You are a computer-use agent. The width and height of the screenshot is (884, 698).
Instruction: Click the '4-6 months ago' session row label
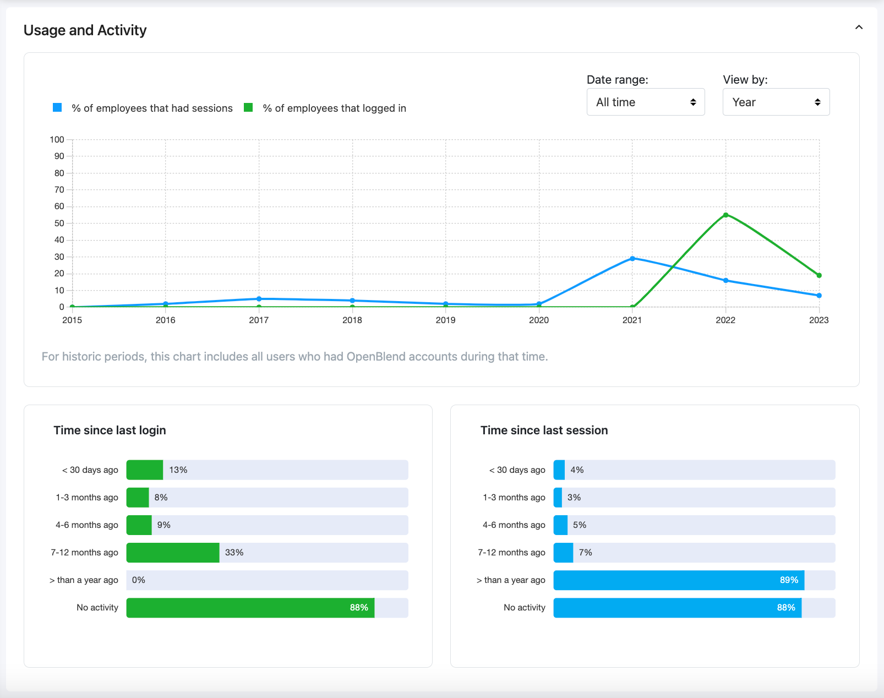coord(514,525)
